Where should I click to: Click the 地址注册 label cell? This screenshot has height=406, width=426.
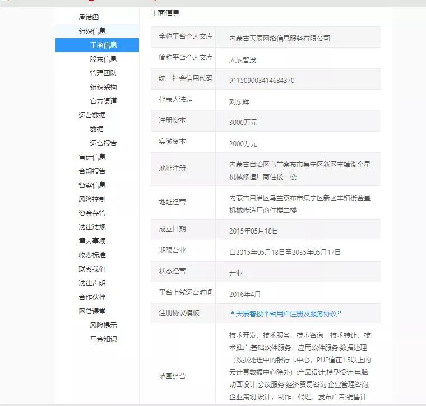[x=183, y=169]
